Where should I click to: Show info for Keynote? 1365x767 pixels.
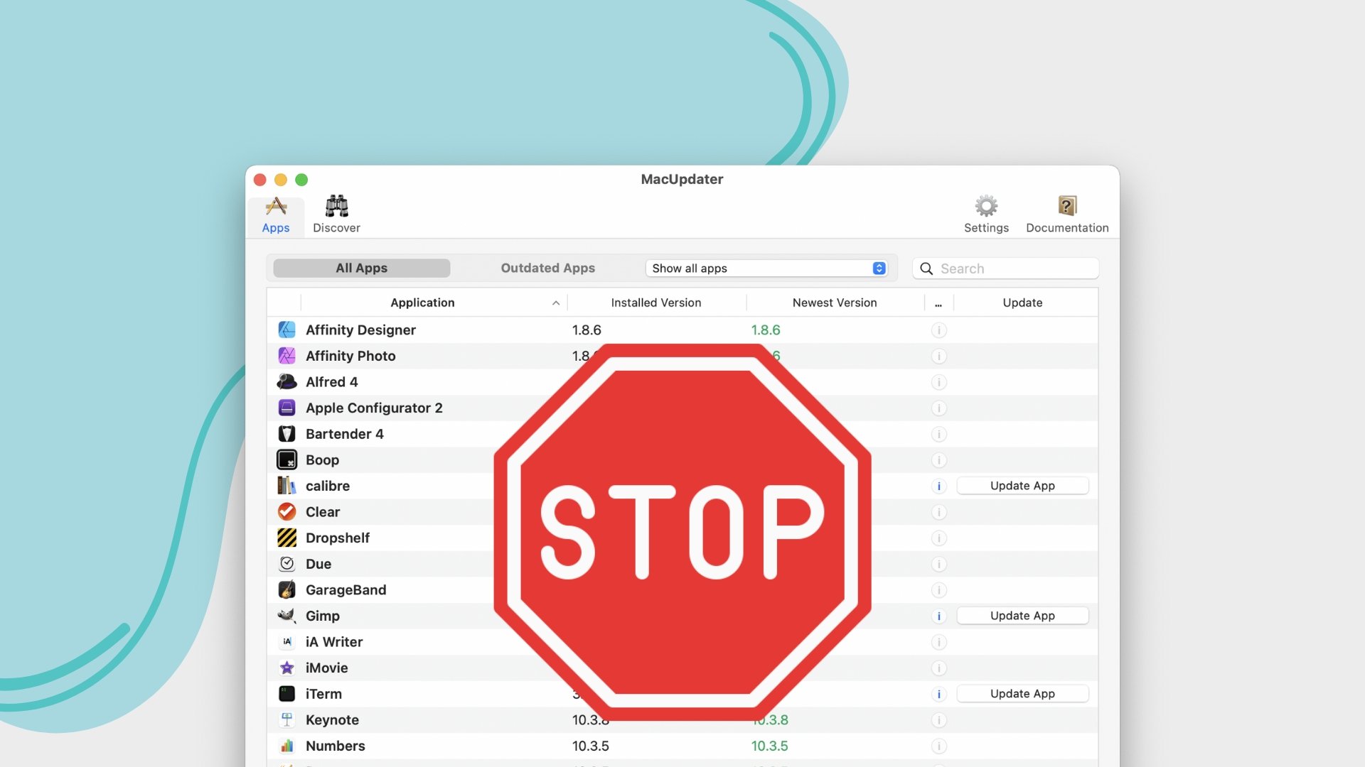[938, 720]
